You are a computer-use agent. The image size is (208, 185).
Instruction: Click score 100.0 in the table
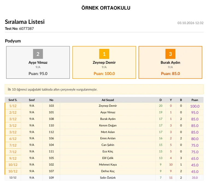195,106
